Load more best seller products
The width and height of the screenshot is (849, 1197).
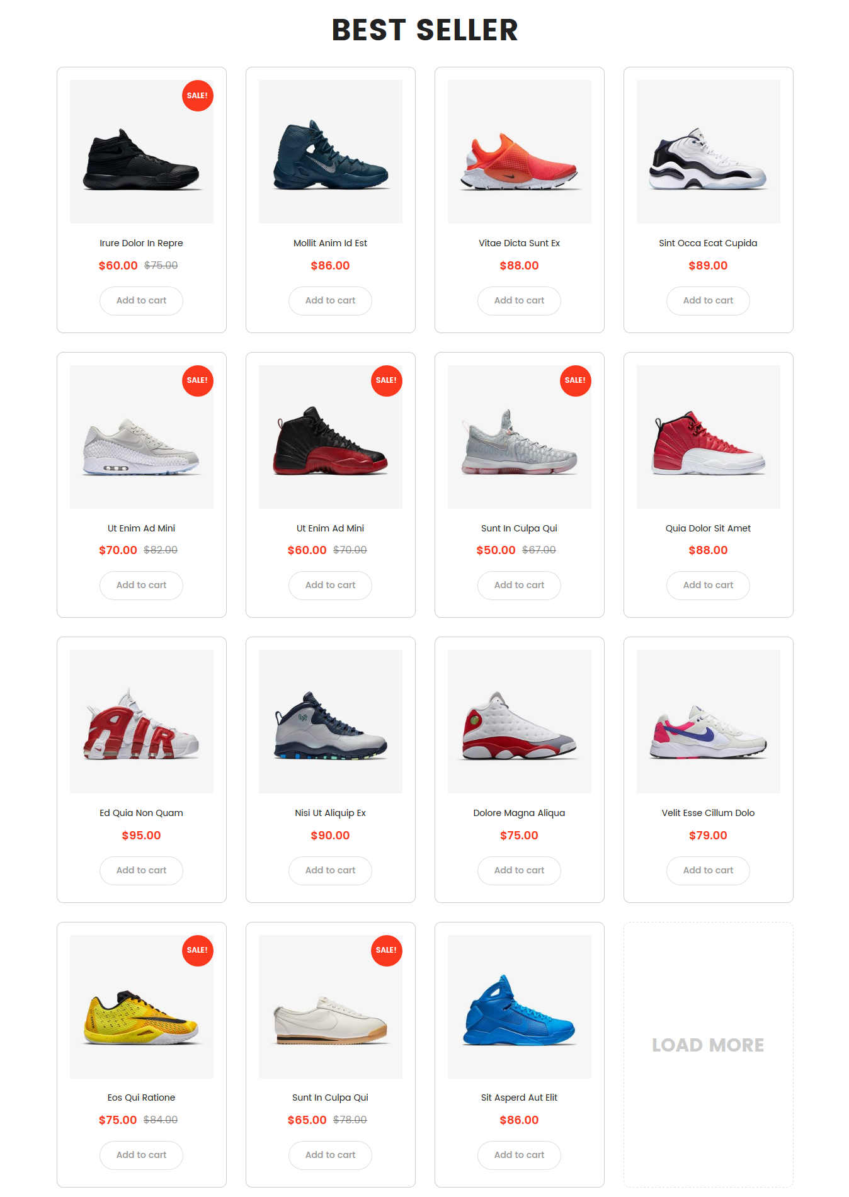coord(708,1045)
